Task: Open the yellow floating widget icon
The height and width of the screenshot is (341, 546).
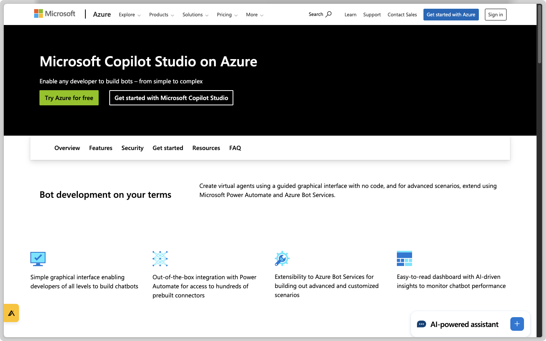Action: [x=11, y=313]
